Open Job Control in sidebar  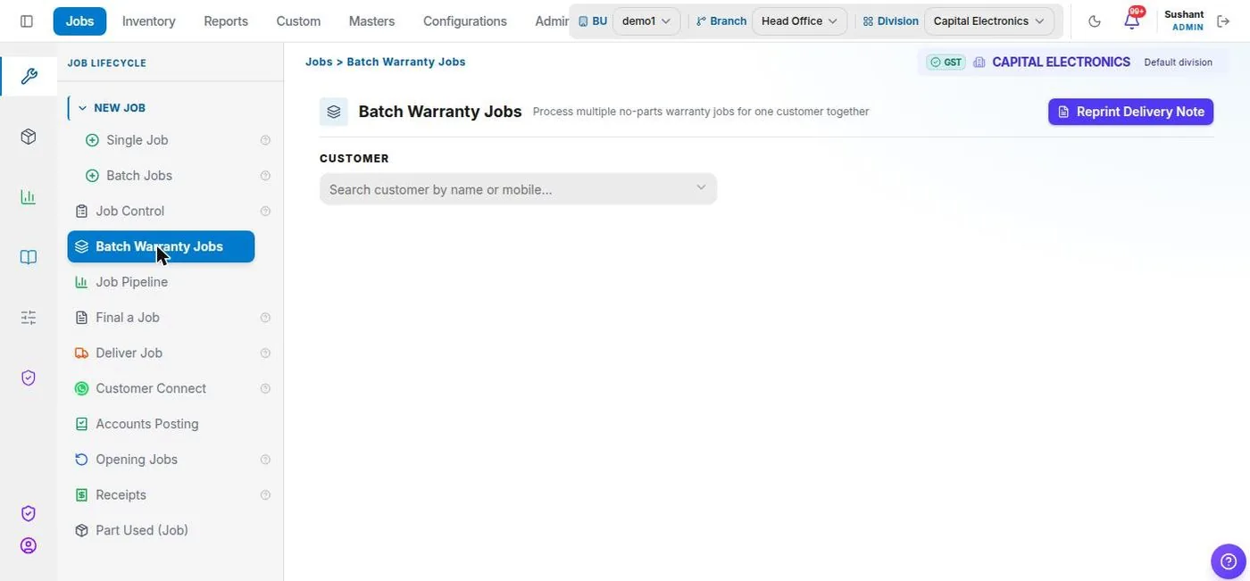(130, 212)
